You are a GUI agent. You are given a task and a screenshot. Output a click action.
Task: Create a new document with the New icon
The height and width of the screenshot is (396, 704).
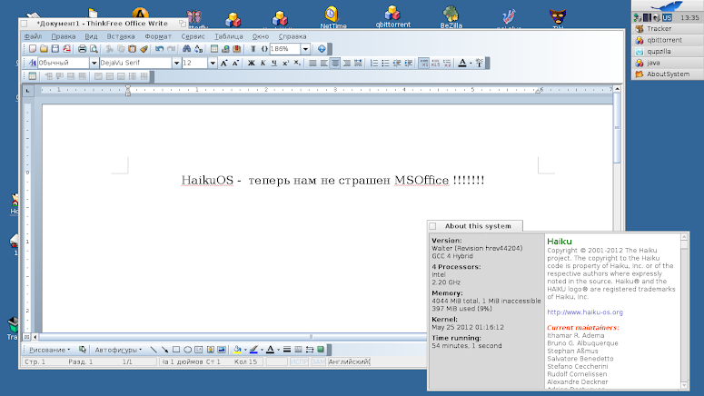click(x=33, y=49)
